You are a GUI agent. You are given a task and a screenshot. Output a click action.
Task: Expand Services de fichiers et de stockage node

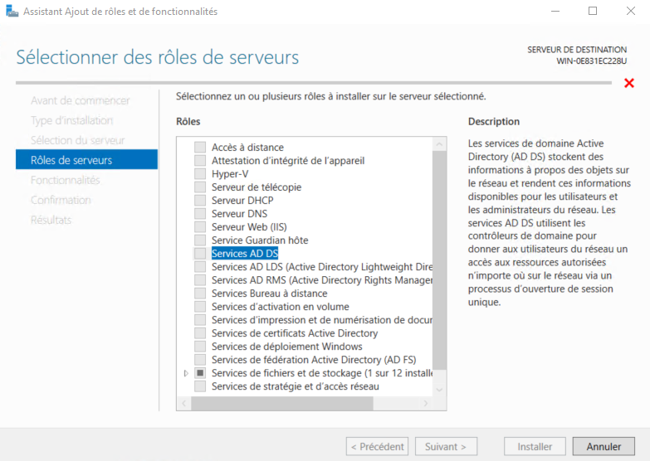click(186, 373)
